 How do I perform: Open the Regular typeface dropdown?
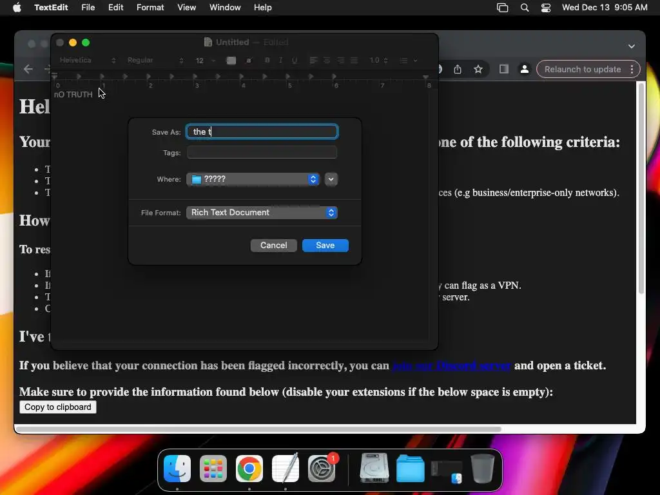[155, 60]
